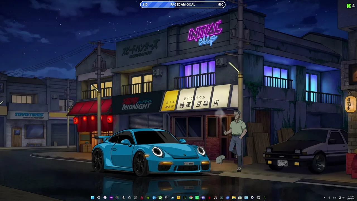Click the microphone tray icon
357x201 pixels.
pyautogui.click(x=329, y=198)
